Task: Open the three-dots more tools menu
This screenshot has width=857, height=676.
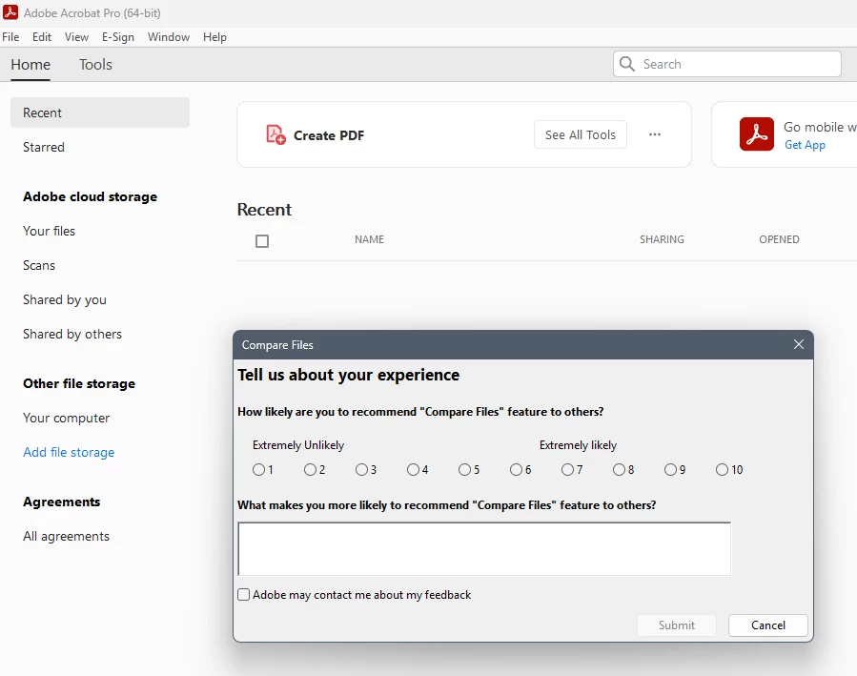Action: click(x=655, y=134)
